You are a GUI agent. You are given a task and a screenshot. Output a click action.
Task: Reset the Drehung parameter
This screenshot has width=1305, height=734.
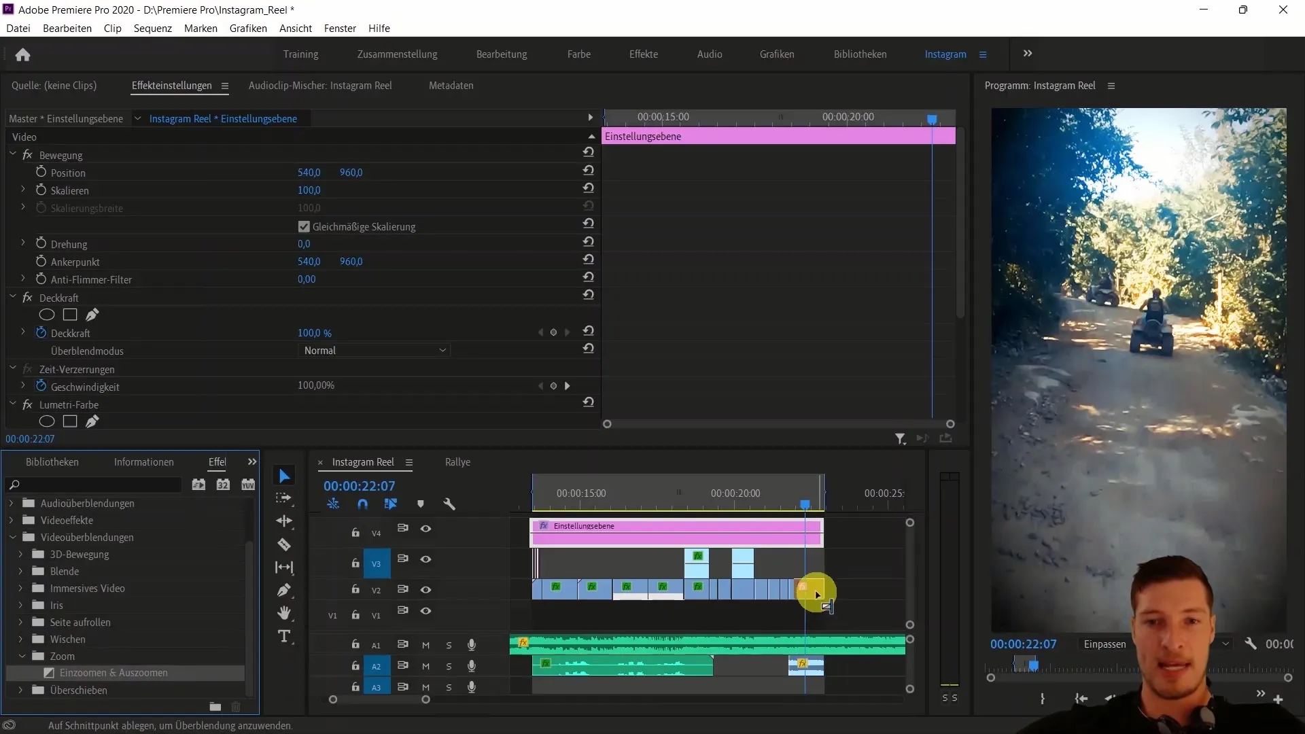[589, 242]
